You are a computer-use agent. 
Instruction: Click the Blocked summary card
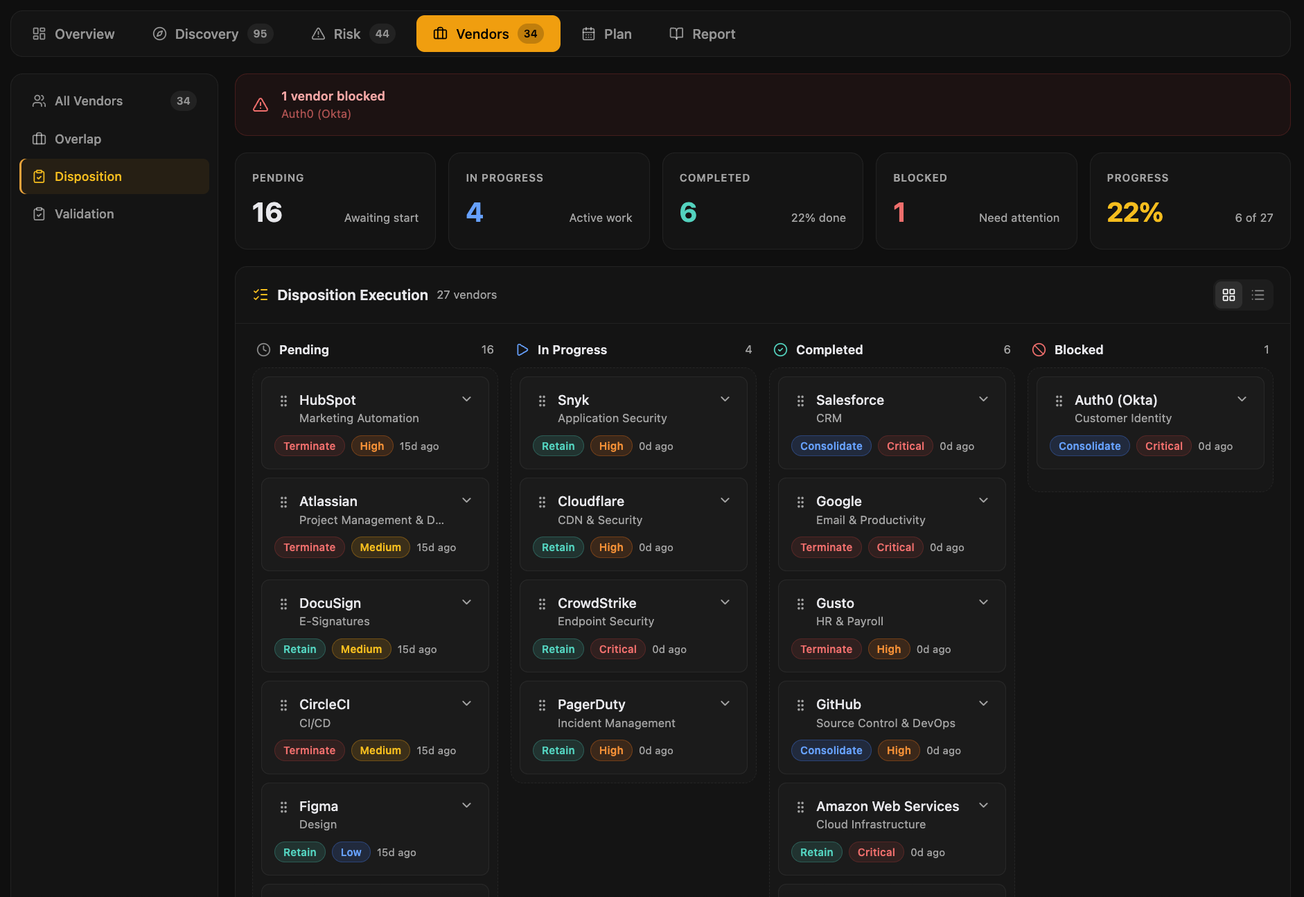[976, 201]
